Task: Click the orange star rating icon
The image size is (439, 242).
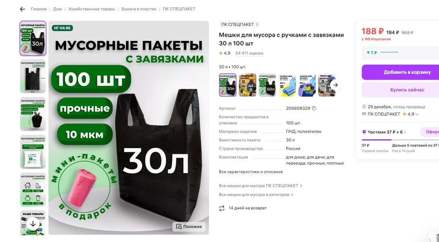Action: pos(221,53)
